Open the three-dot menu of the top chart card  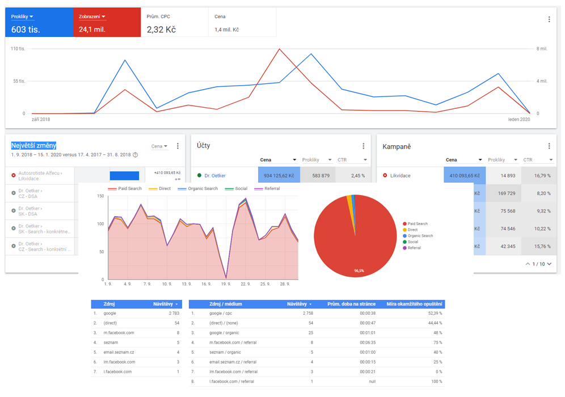[549, 19]
